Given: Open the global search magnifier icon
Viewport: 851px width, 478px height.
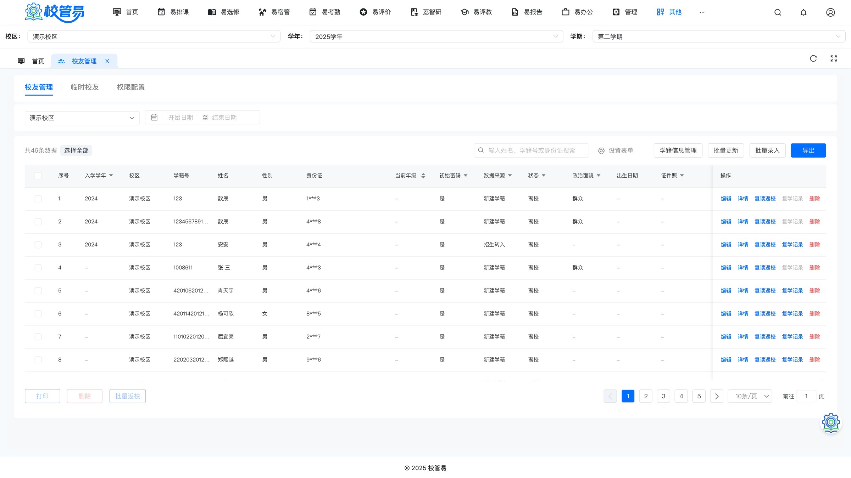Looking at the screenshot, I should pos(778,12).
